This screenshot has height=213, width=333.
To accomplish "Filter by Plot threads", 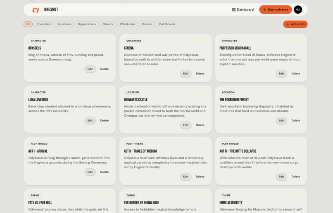I will (x=167, y=24).
